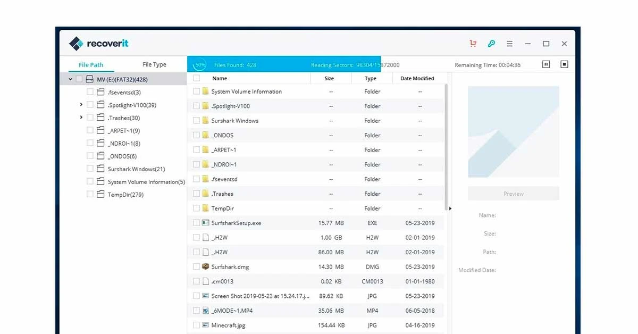Open the purchase cart icon
638x334 pixels.
click(473, 44)
